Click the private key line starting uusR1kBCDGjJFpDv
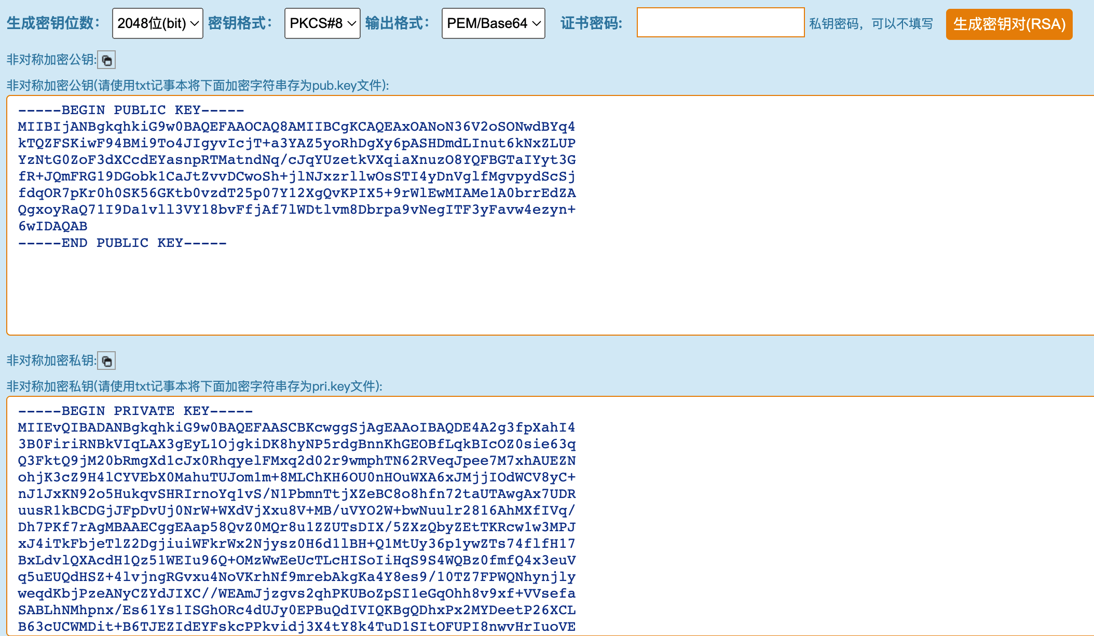Image resolution: width=1094 pixels, height=636 pixels. [296, 510]
